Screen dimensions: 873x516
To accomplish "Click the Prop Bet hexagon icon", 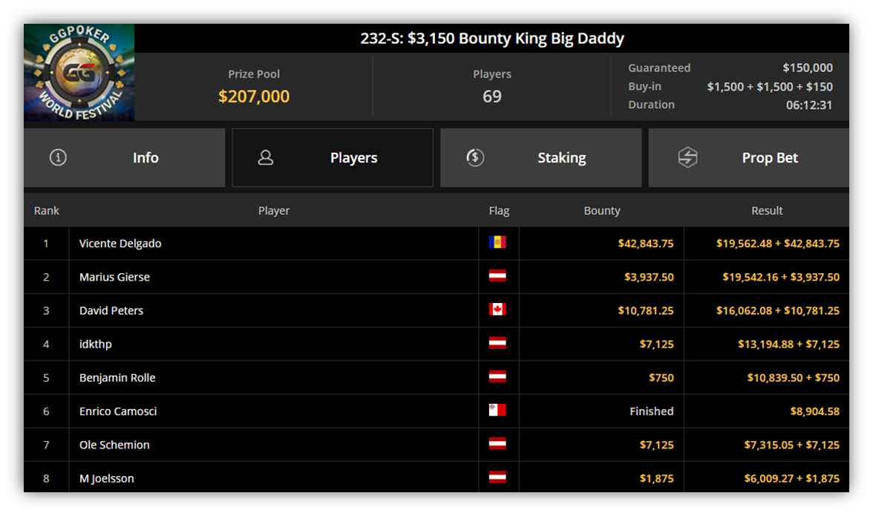I will [x=687, y=157].
